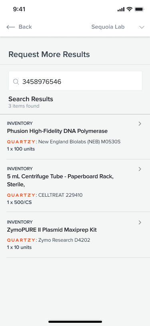Tap the Wi-Fi status icon

[x=130, y=9]
